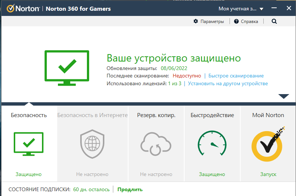Open the Параметры gear icon
296x196 pixels.
196,21
